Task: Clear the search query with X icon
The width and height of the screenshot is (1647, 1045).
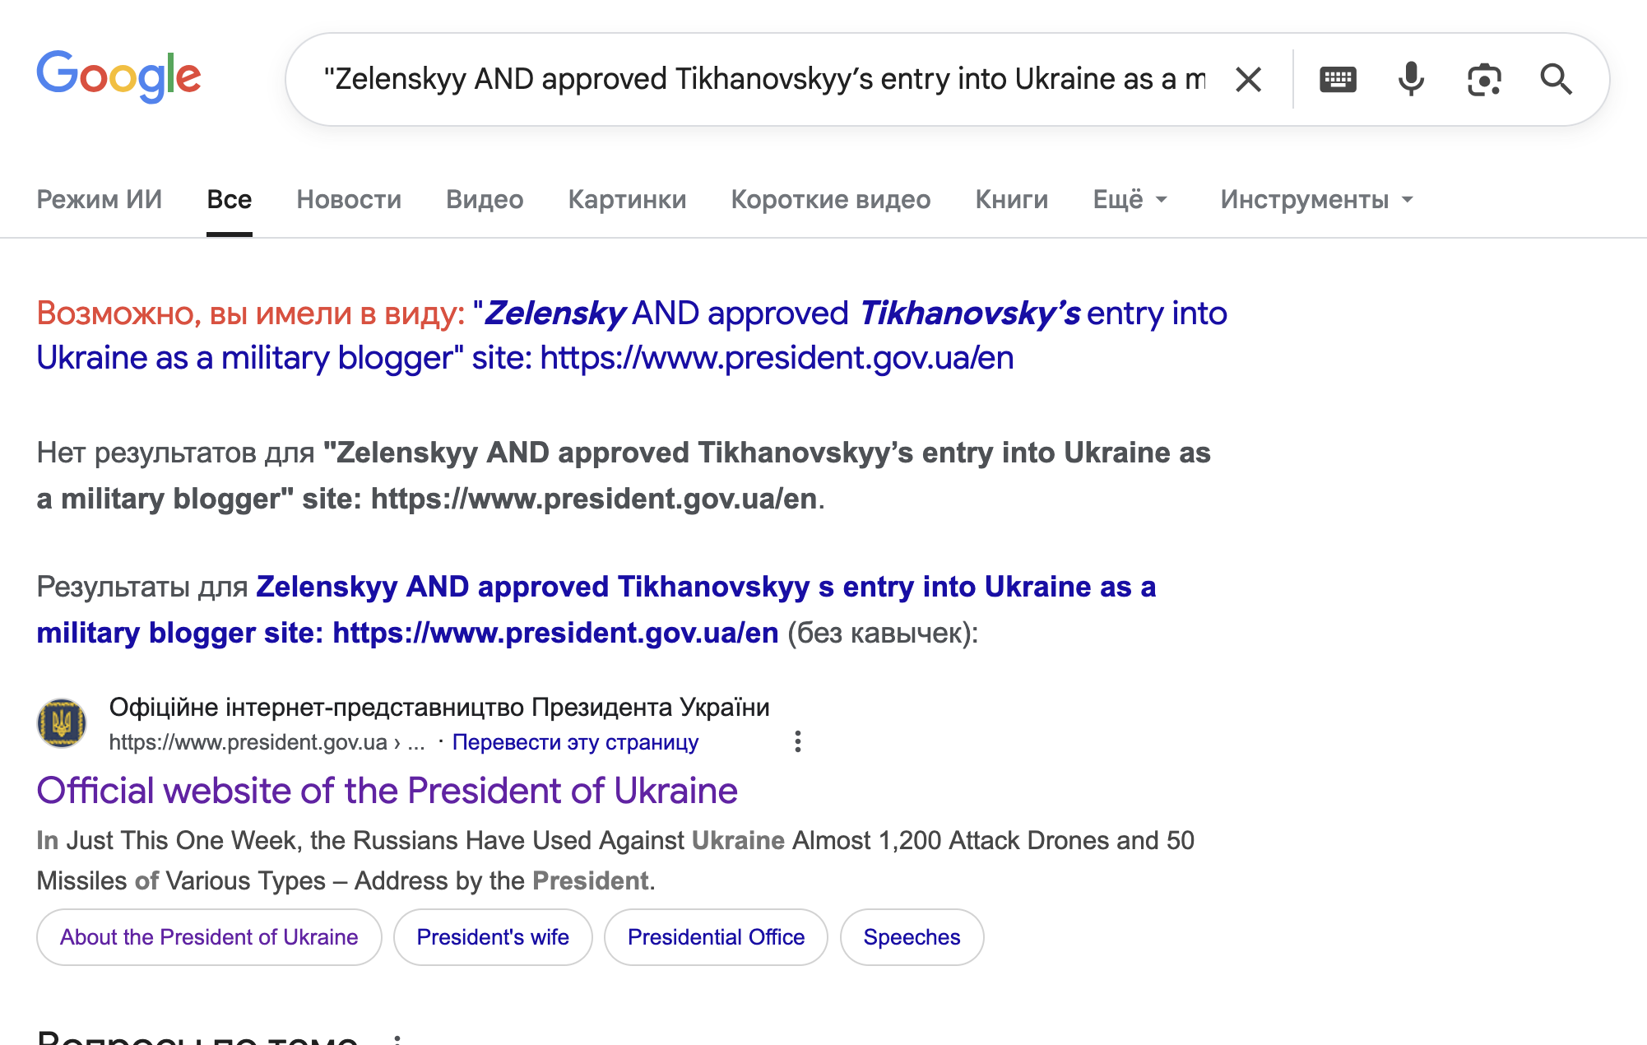Action: click(x=1248, y=80)
